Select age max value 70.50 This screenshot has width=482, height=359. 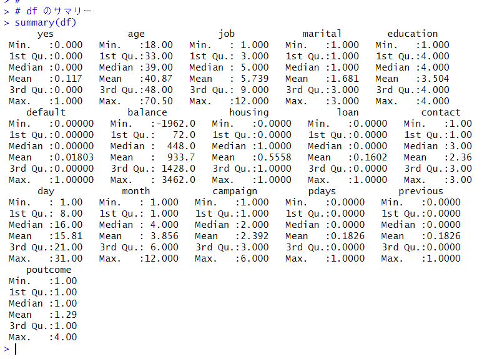pyautogui.click(x=159, y=101)
